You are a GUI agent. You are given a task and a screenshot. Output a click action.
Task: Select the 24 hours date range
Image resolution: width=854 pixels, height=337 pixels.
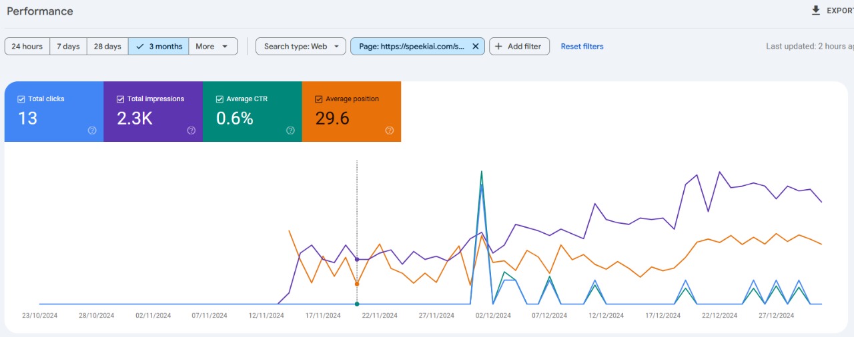pos(27,47)
